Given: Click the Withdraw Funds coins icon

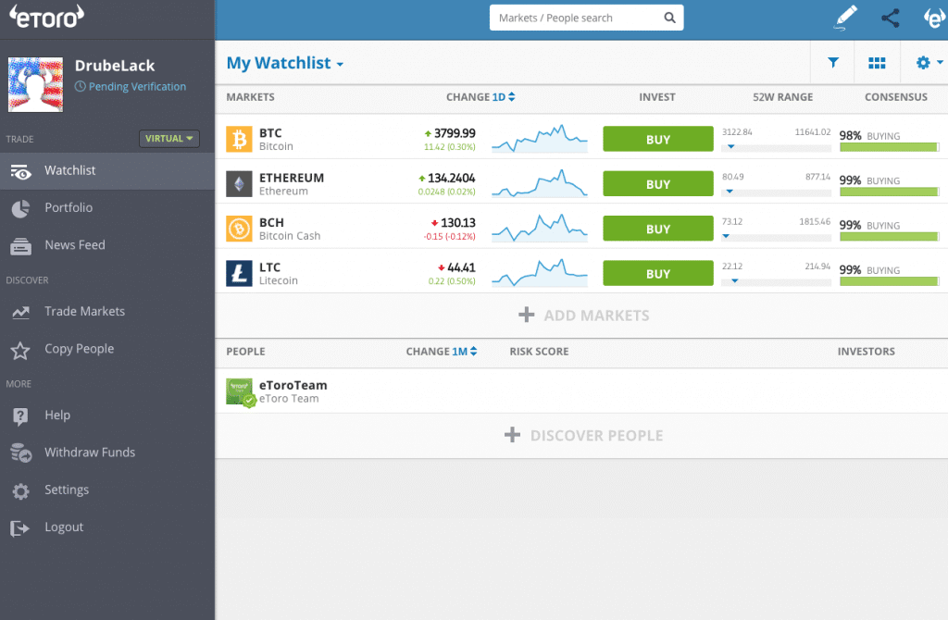Looking at the screenshot, I should (x=20, y=453).
